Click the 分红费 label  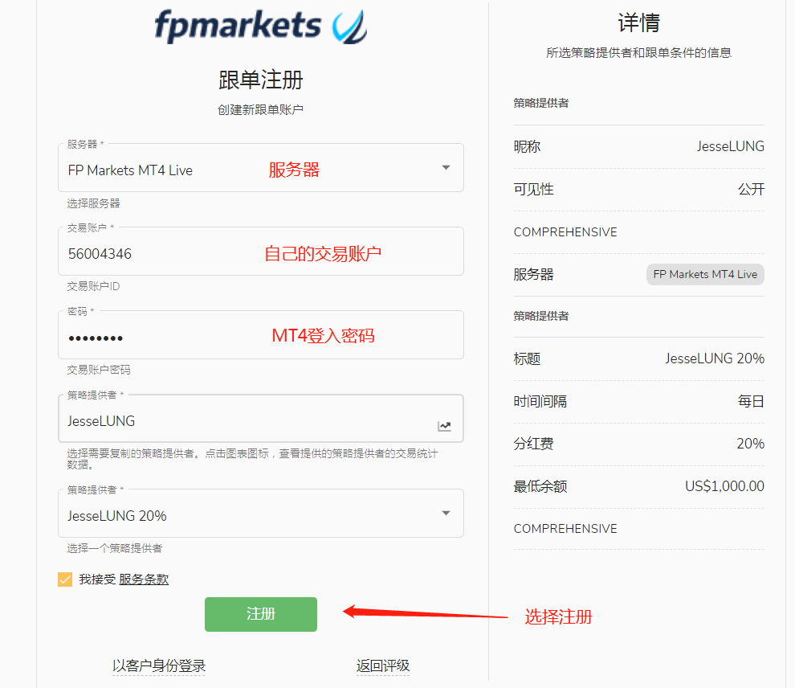coord(533,444)
